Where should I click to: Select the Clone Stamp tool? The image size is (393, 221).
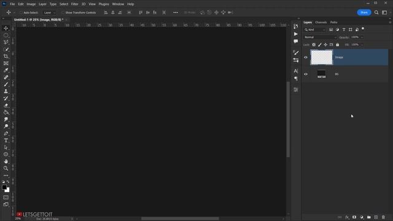click(x=6, y=91)
